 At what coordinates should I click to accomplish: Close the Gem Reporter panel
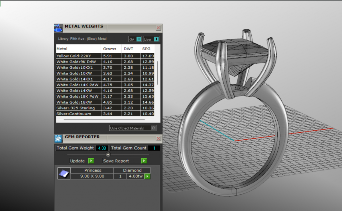pyautogui.click(x=158, y=138)
